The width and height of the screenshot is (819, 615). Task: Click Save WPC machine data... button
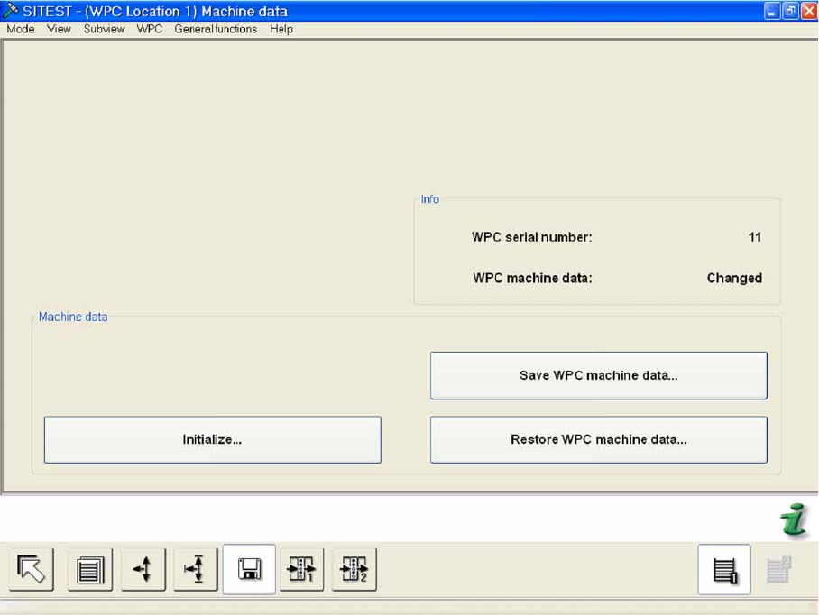(599, 375)
